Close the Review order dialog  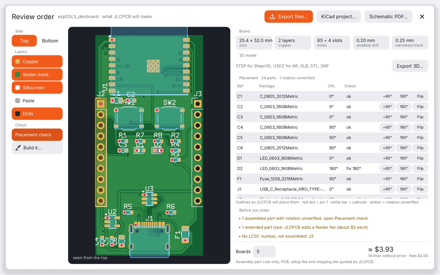click(422, 16)
